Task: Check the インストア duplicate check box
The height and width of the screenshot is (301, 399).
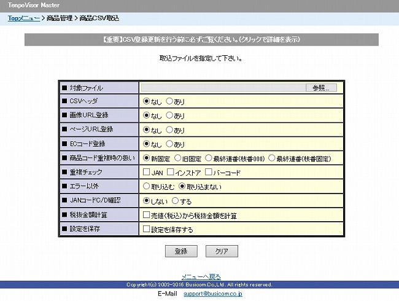Action: [x=170, y=172]
